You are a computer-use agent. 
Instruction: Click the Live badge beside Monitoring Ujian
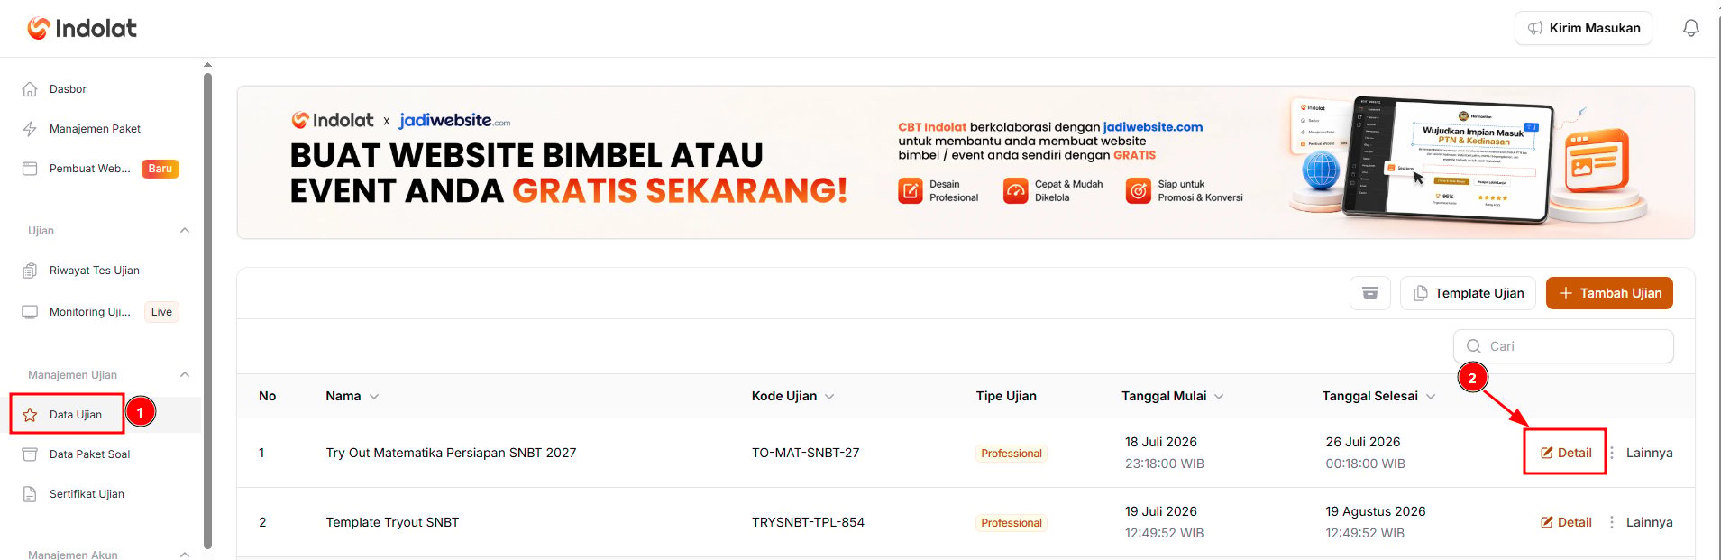[161, 312]
